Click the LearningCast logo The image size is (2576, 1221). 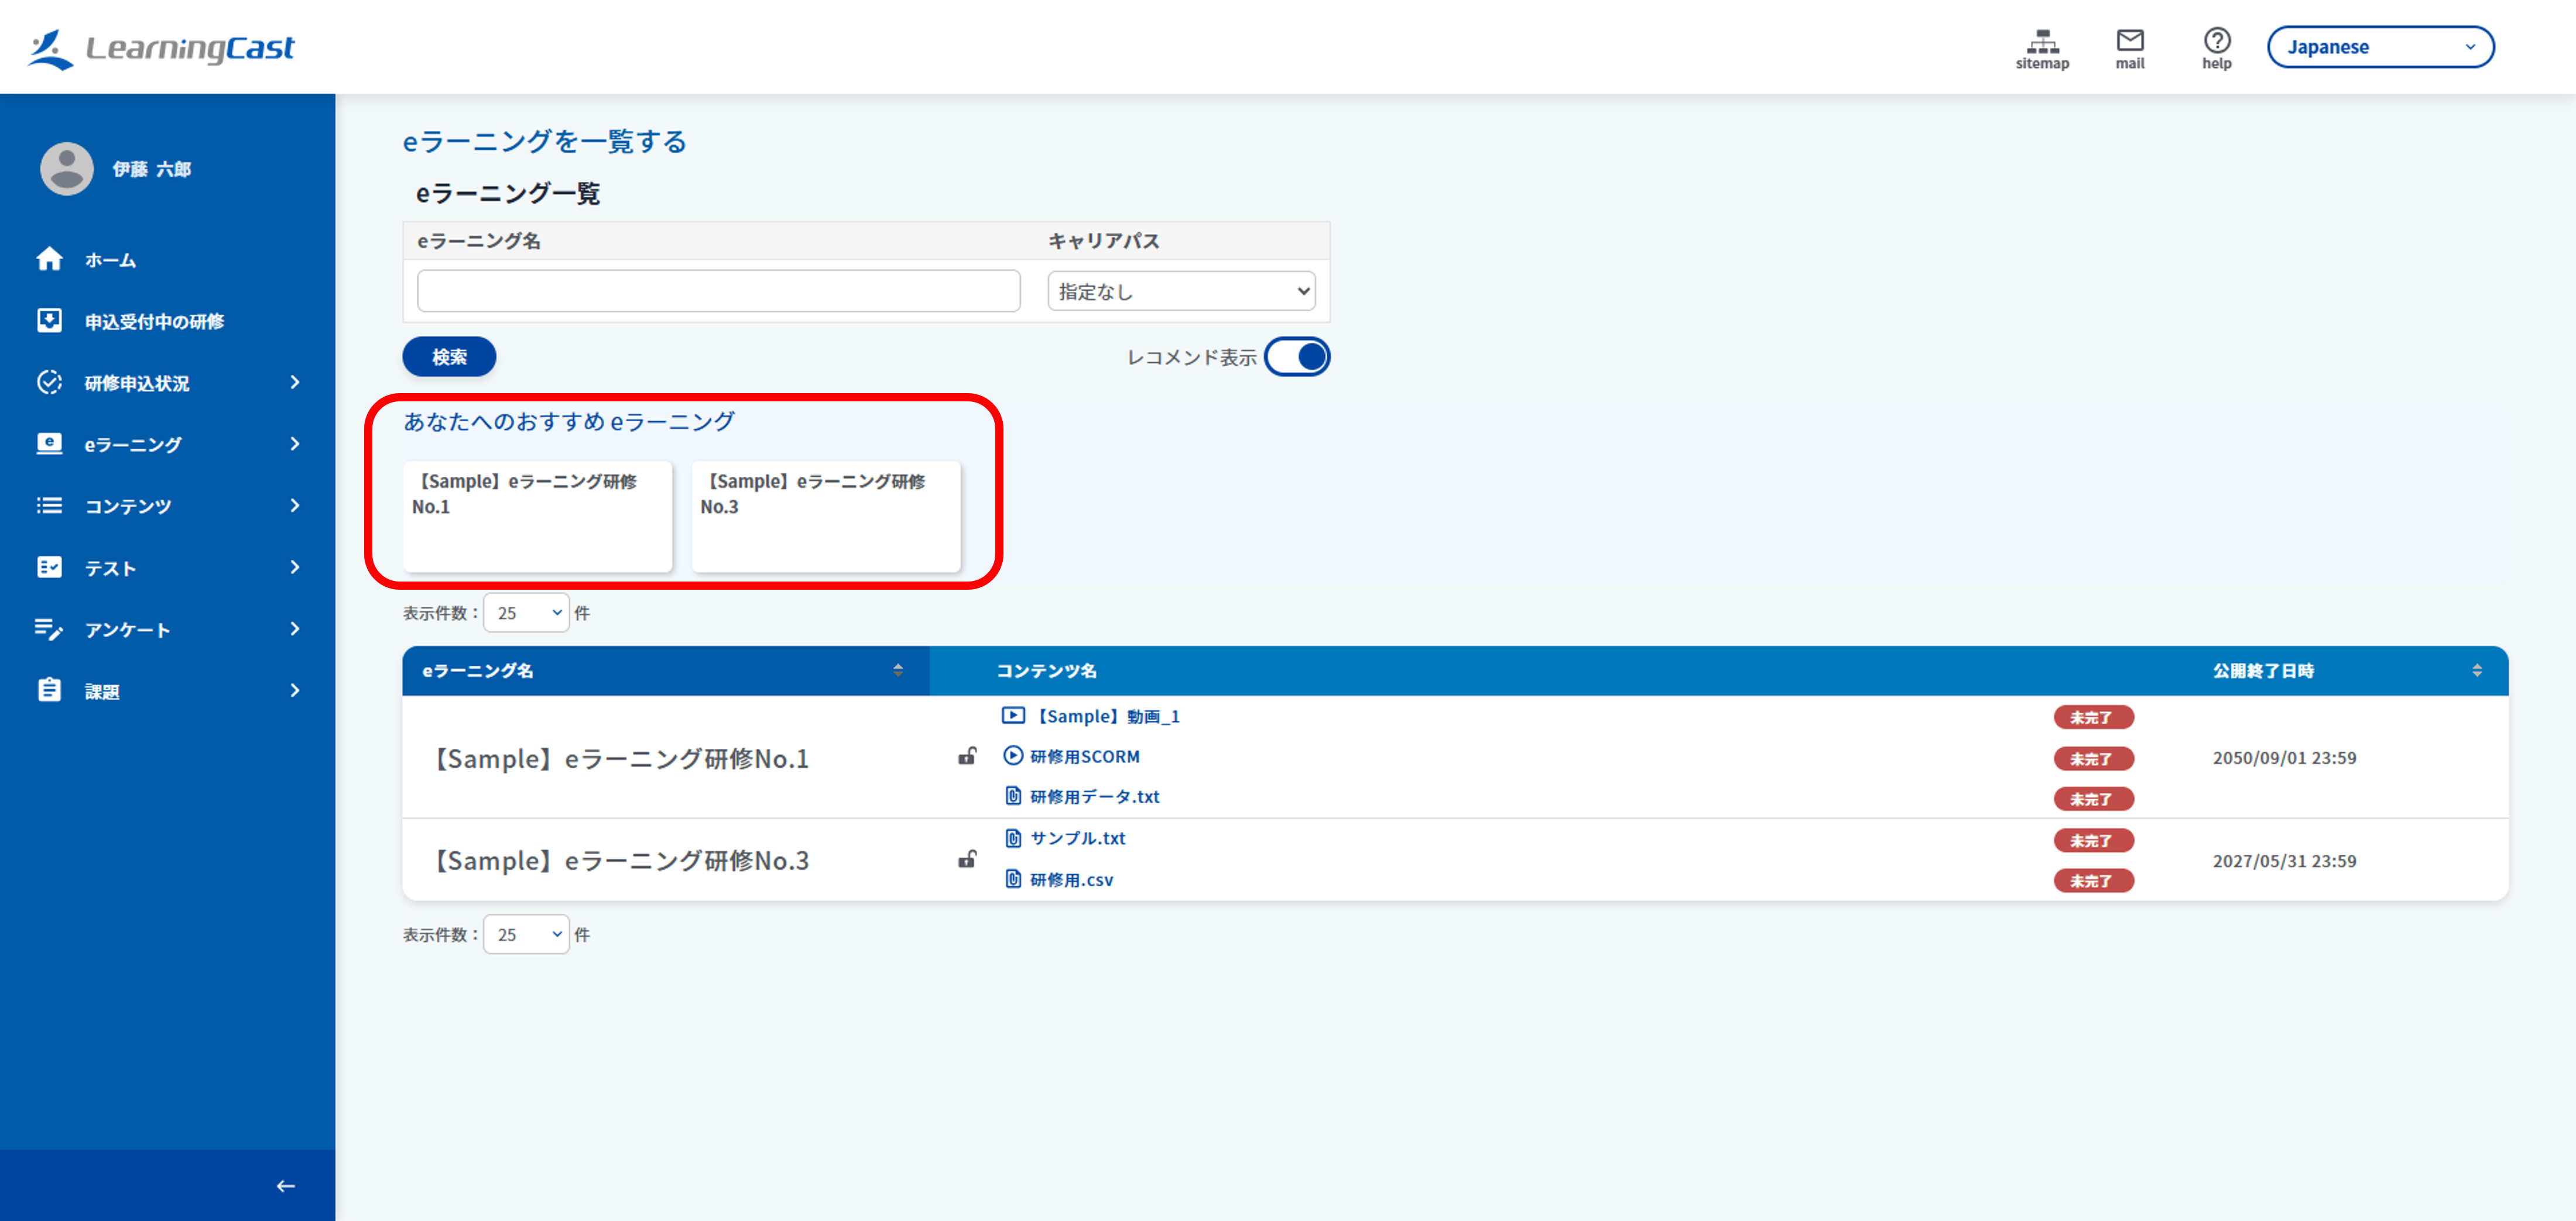click(161, 48)
